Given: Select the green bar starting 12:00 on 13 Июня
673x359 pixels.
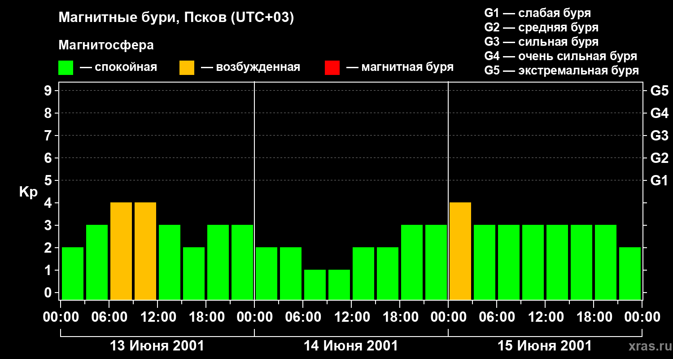Looking at the screenshot, I should (170, 262).
